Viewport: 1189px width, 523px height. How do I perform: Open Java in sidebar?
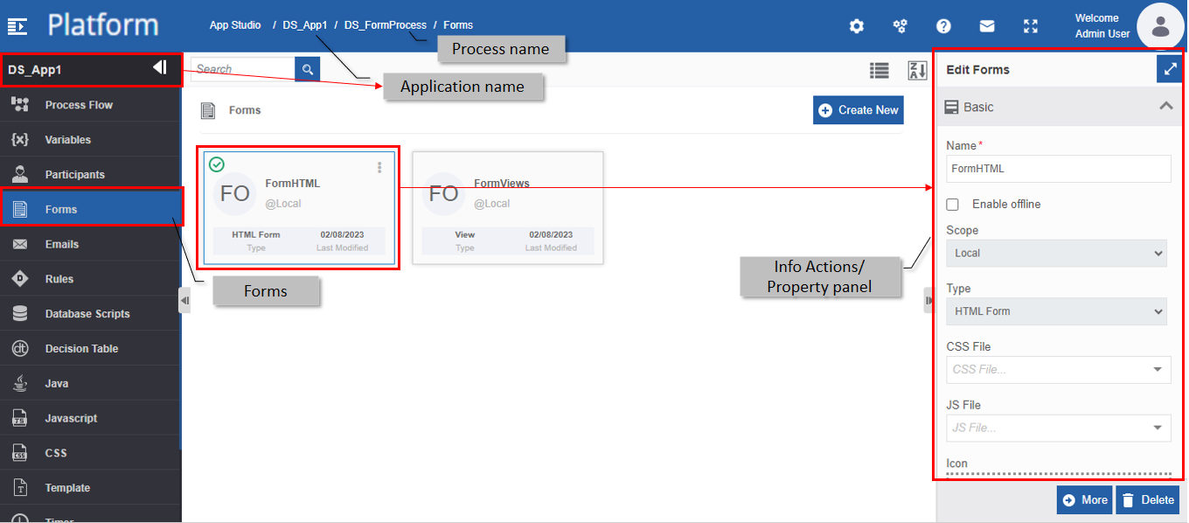(91, 383)
